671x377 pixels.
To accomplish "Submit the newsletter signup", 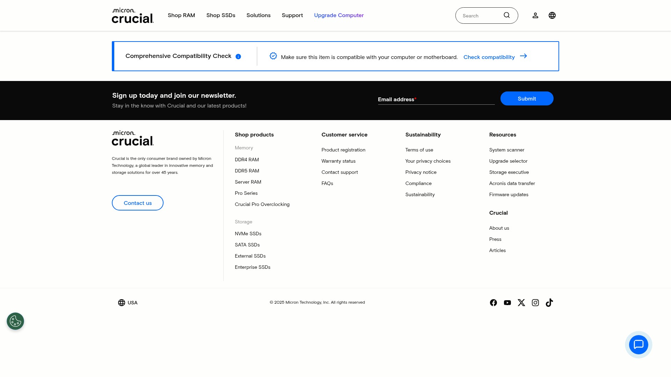I will point(527,98).
